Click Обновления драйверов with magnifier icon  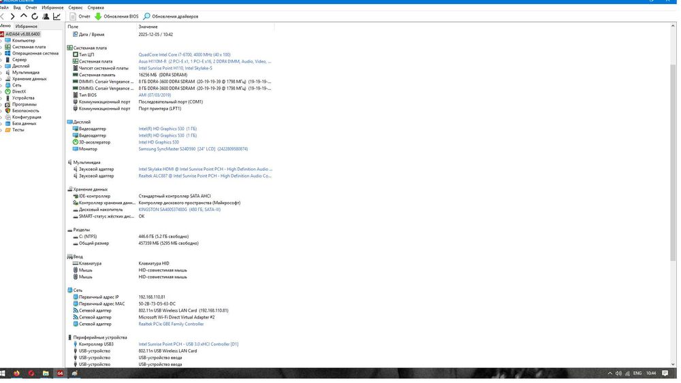pos(171,16)
